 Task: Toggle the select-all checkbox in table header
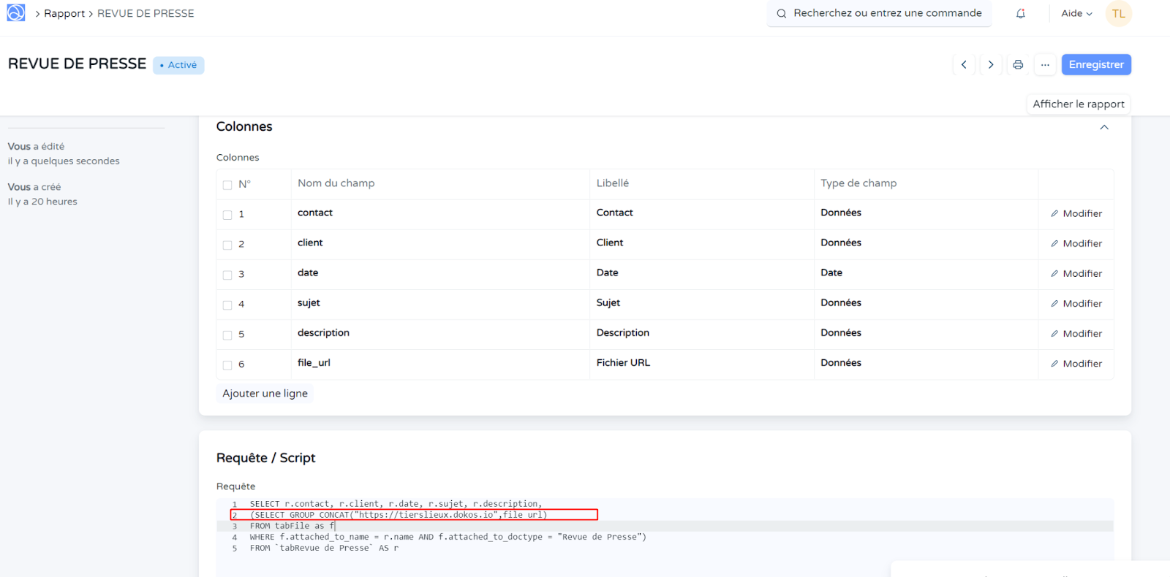227,185
